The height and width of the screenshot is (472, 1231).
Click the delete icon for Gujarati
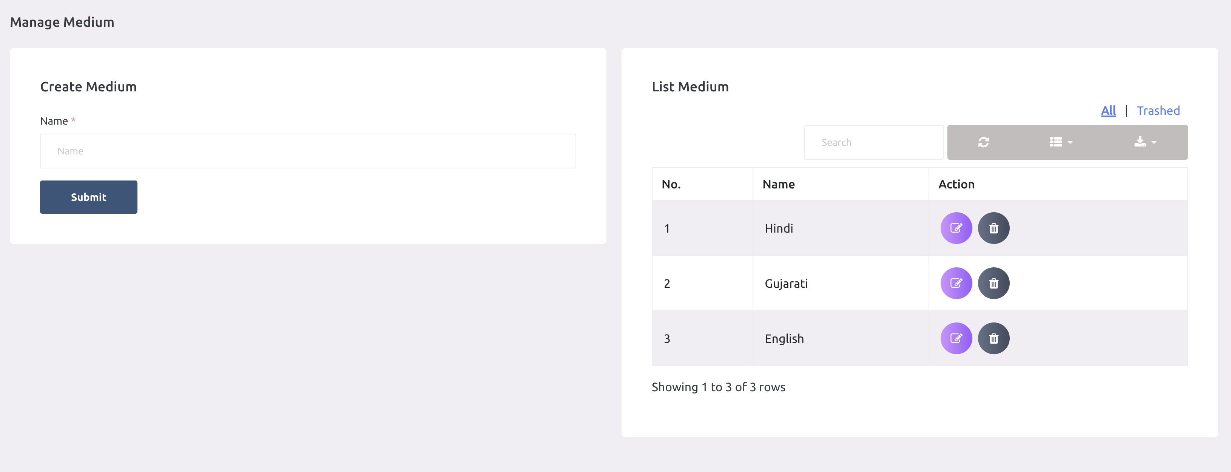(x=992, y=283)
